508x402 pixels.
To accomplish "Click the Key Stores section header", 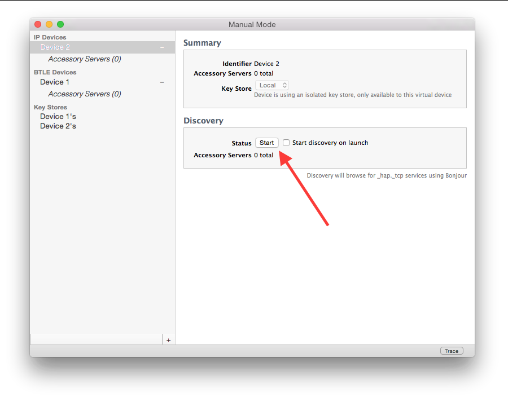I will click(x=51, y=107).
